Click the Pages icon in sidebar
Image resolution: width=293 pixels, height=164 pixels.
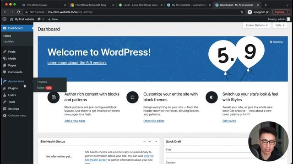(5, 65)
